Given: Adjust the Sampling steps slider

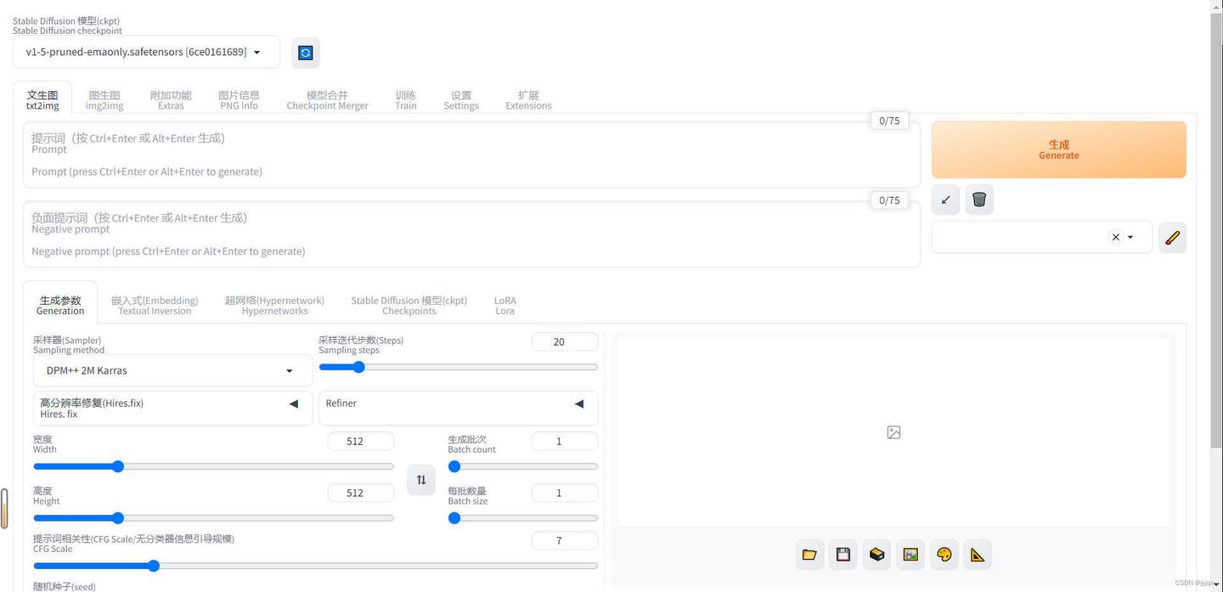Looking at the screenshot, I should pos(458,367).
